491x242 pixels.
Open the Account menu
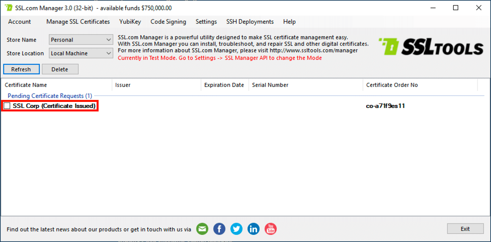click(20, 22)
